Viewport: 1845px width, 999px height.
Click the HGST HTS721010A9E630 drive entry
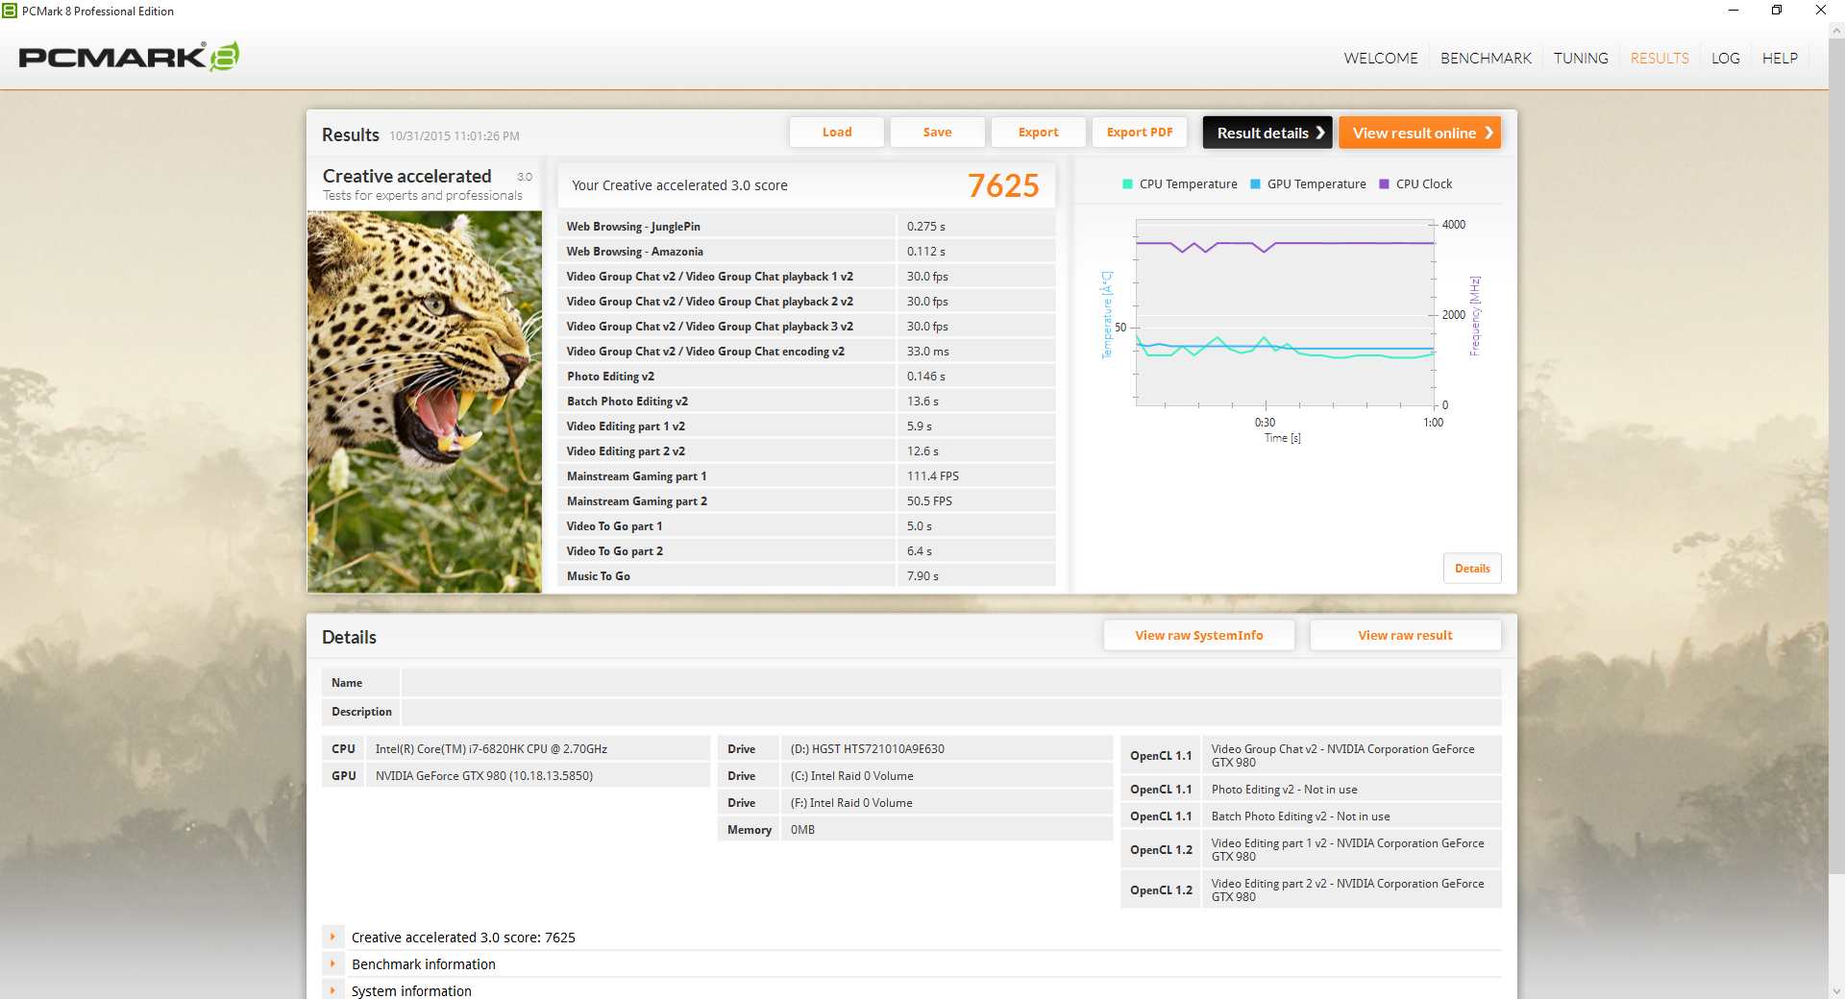tap(915, 749)
